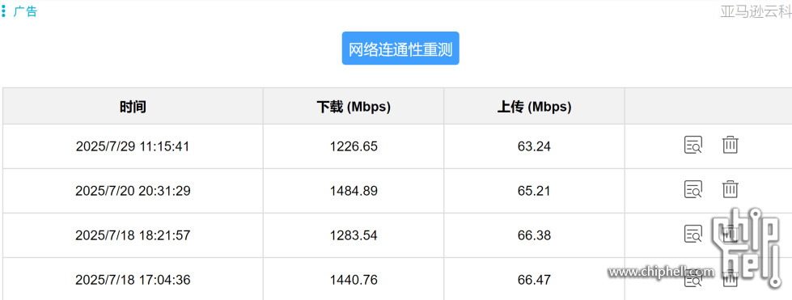Viewport: 792px width, 300px height.
Task: Open the 广告 label link
Action: (x=25, y=11)
